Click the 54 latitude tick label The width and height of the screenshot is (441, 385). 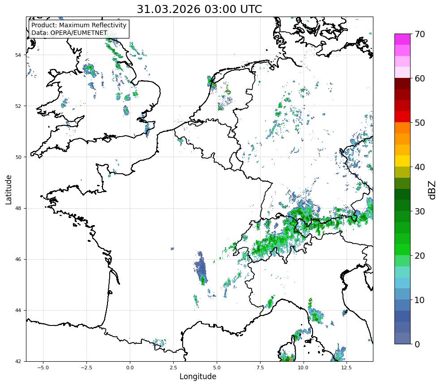[x=18, y=55]
